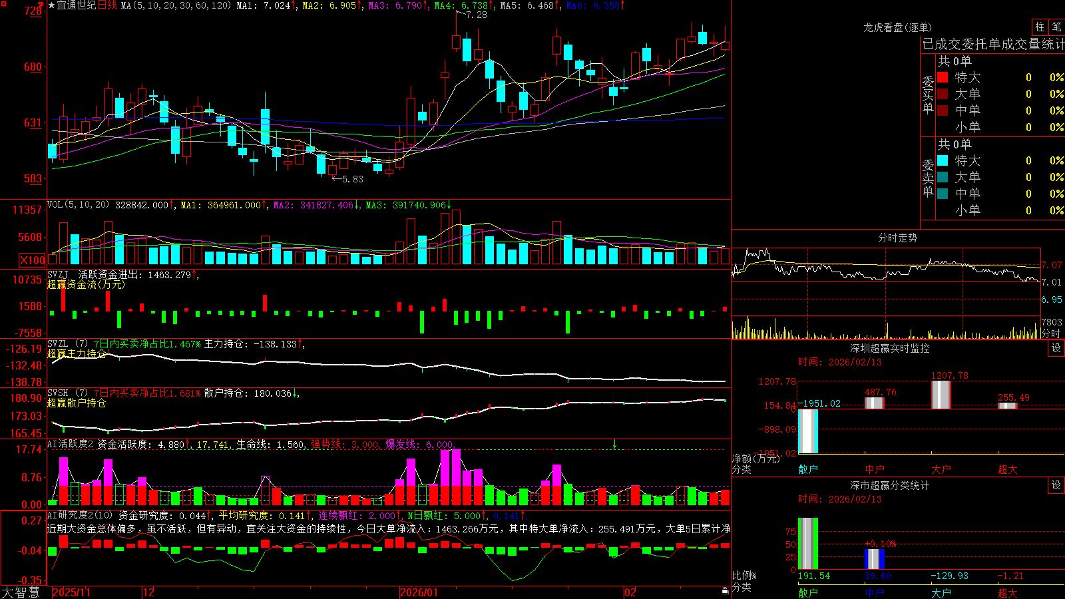Click the 487.76 中户 bar in realtime monitor
The height and width of the screenshot is (599, 1065).
tap(874, 403)
